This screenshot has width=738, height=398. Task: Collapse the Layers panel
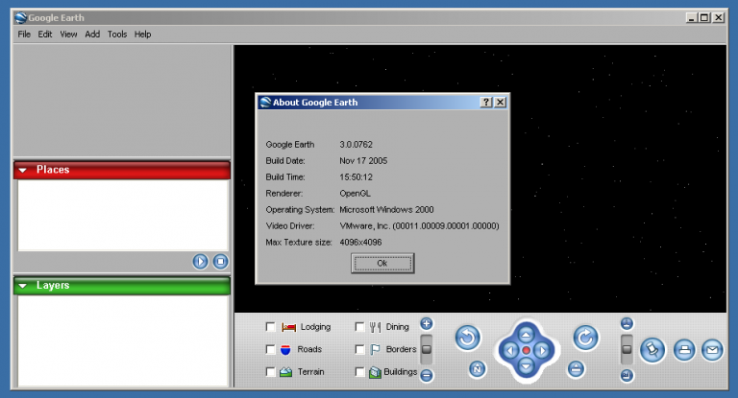click(x=23, y=286)
